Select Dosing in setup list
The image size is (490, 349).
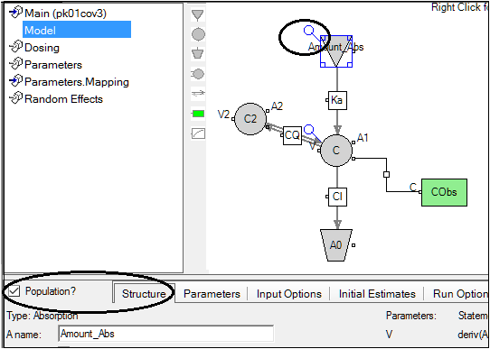click(42, 48)
